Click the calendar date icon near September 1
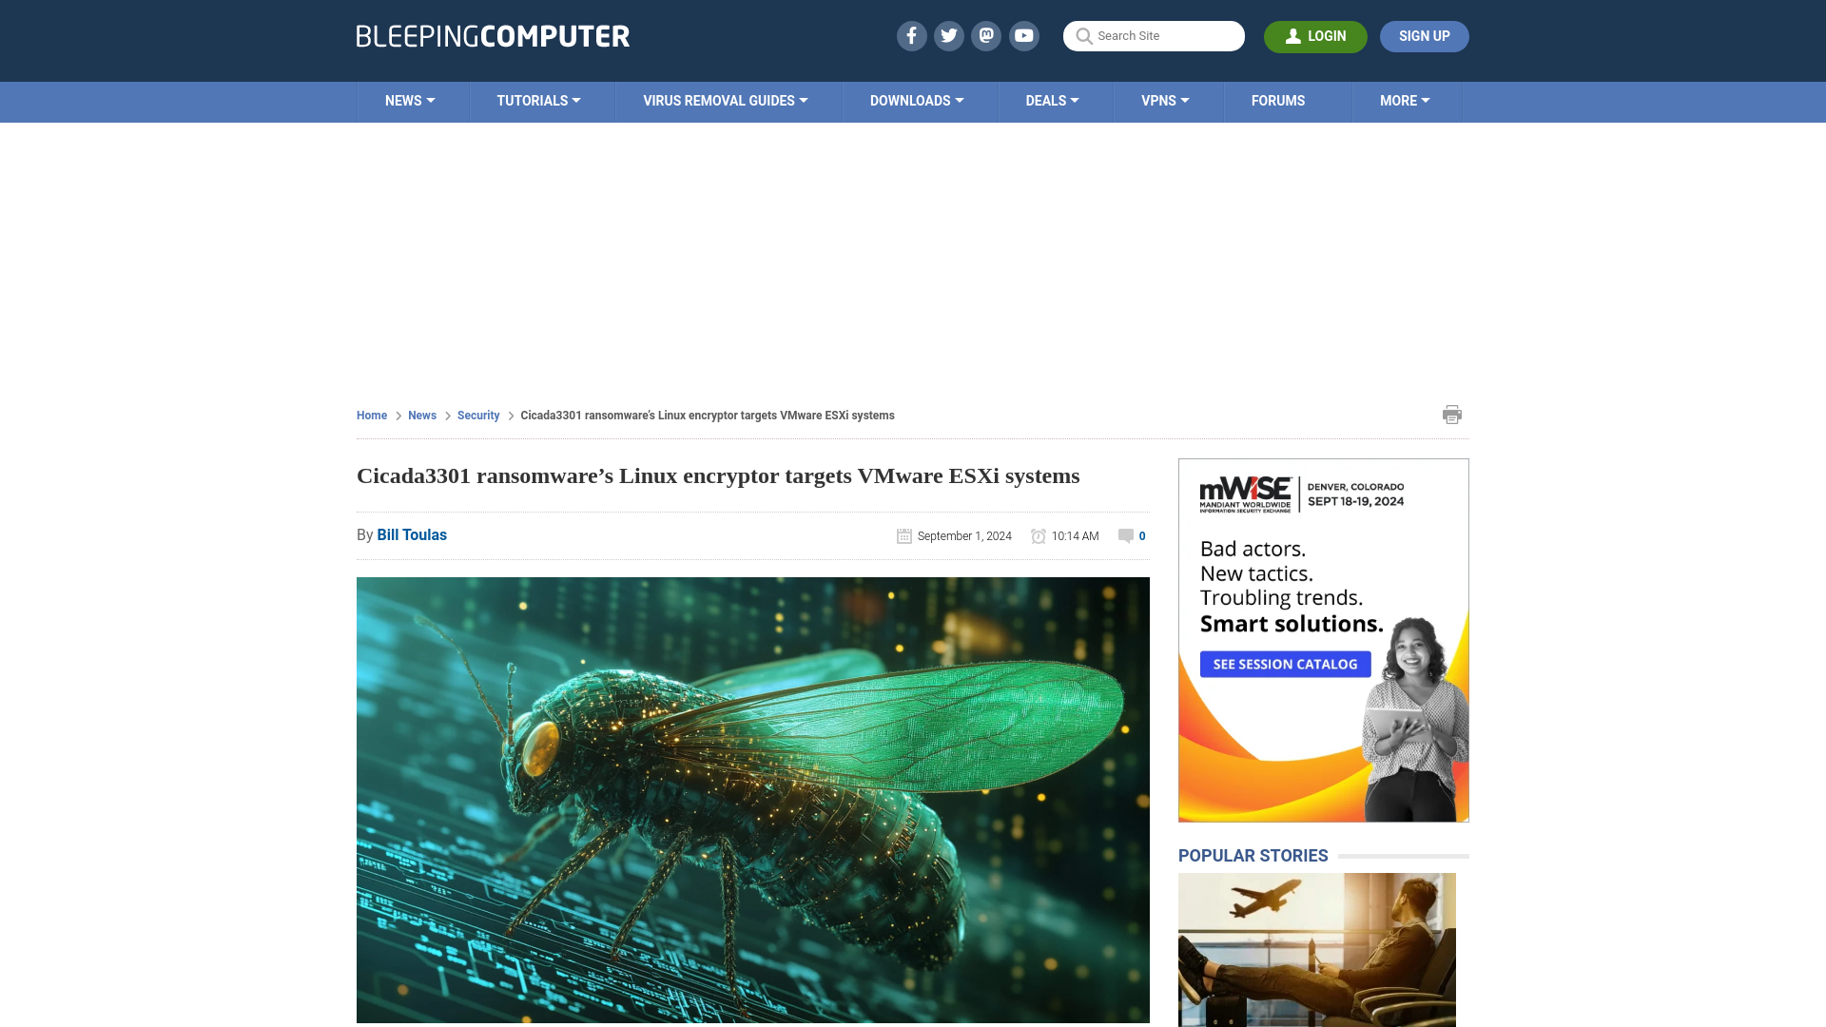Screen dimensions: 1826x1027 click(903, 535)
